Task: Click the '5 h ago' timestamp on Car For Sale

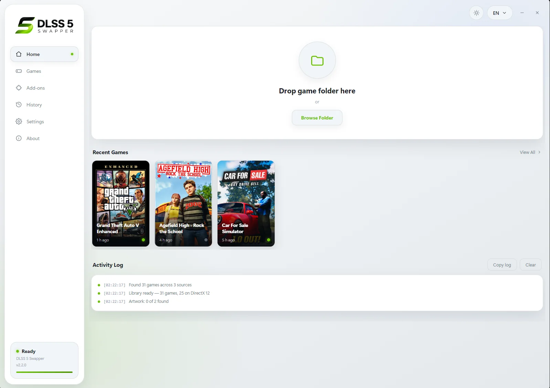Action: coord(228,240)
